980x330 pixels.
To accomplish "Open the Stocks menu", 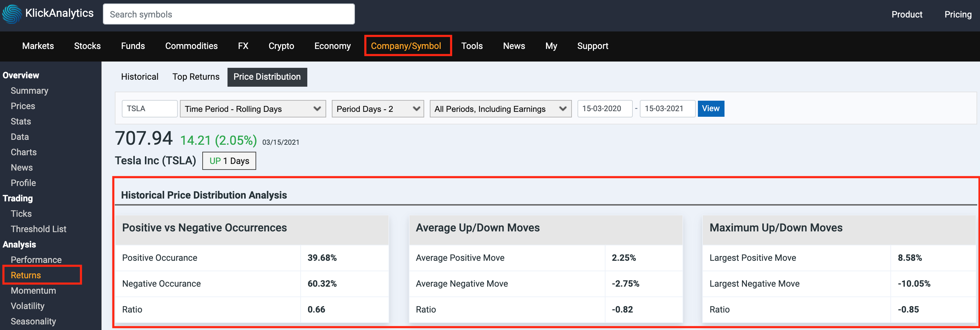I will pos(87,46).
